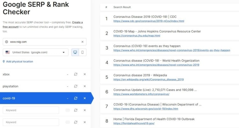Refresh the xbox keyword
The image size is (239, 128).
[x=76, y=74]
